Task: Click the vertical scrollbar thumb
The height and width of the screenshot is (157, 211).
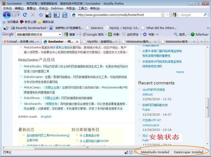Action: pyautogui.click(x=207, y=107)
